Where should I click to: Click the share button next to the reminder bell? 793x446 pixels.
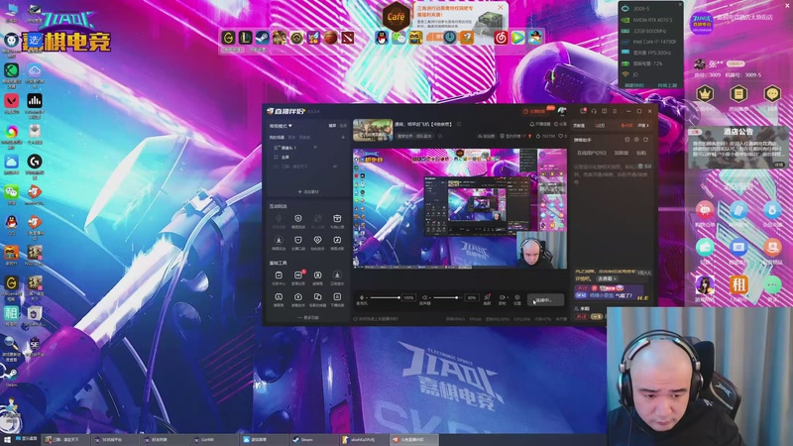pyautogui.click(x=560, y=124)
